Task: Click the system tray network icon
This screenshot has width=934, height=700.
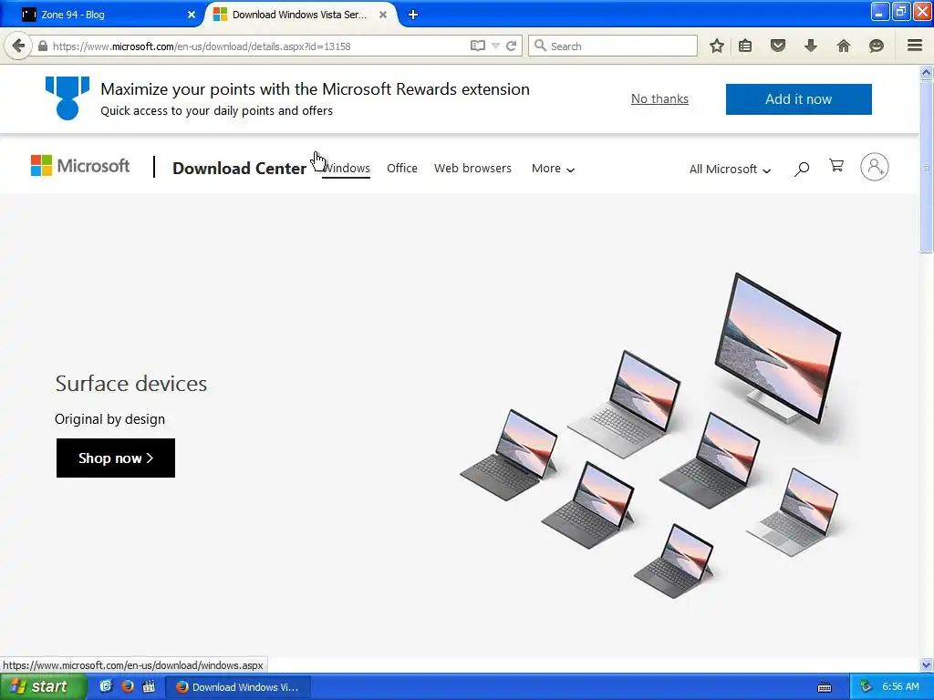Action: (x=866, y=686)
